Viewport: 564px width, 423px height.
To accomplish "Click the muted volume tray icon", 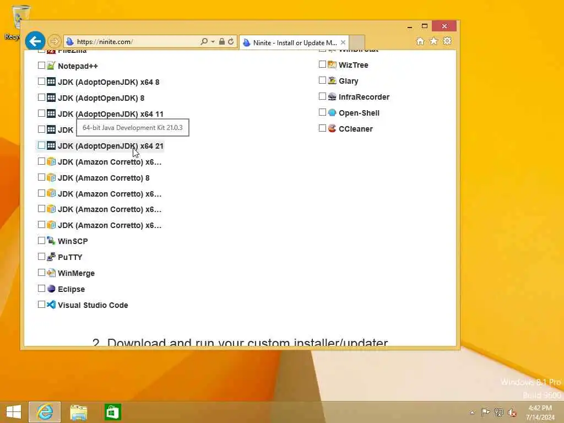I will 512,413.
